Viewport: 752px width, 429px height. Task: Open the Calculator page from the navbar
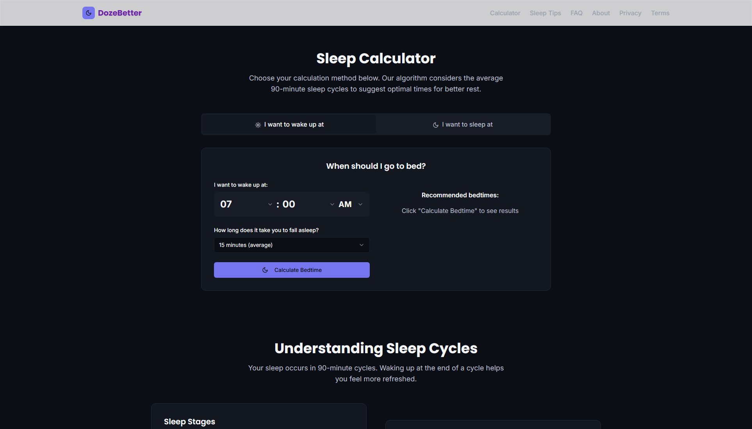point(505,13)
